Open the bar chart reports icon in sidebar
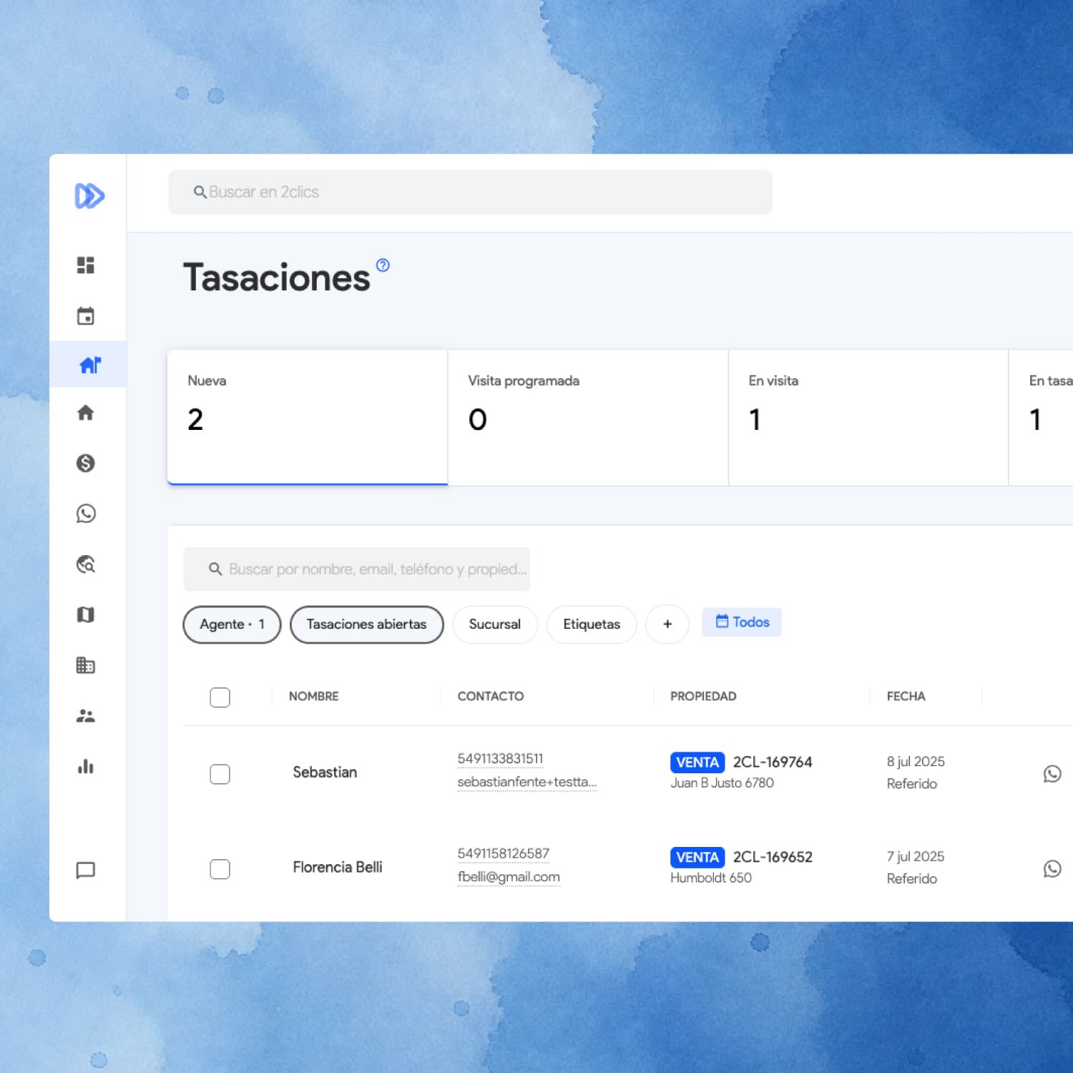 pos(86,766)
